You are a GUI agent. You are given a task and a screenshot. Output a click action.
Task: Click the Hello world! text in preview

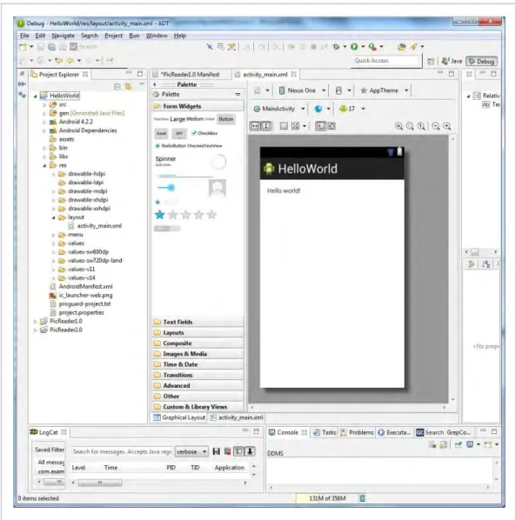[284, 190]
